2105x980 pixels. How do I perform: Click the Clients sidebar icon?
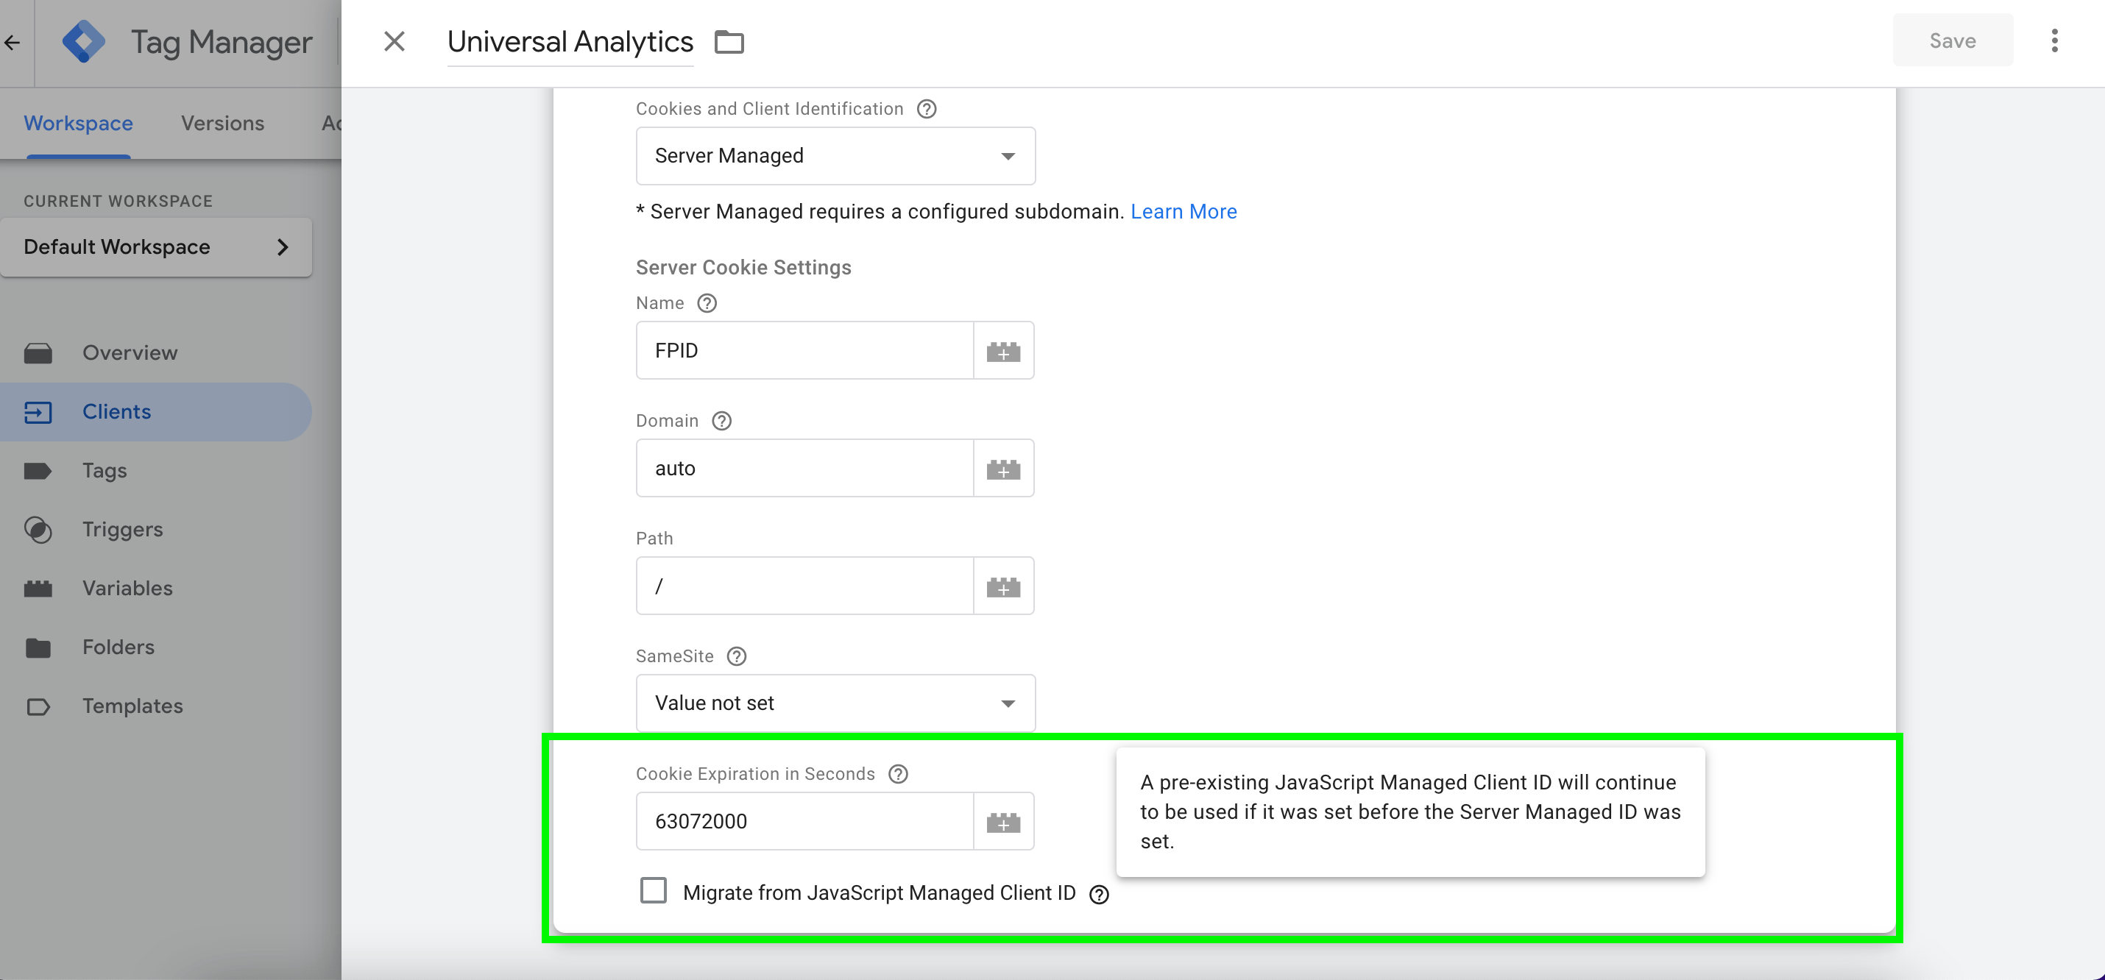38,411
